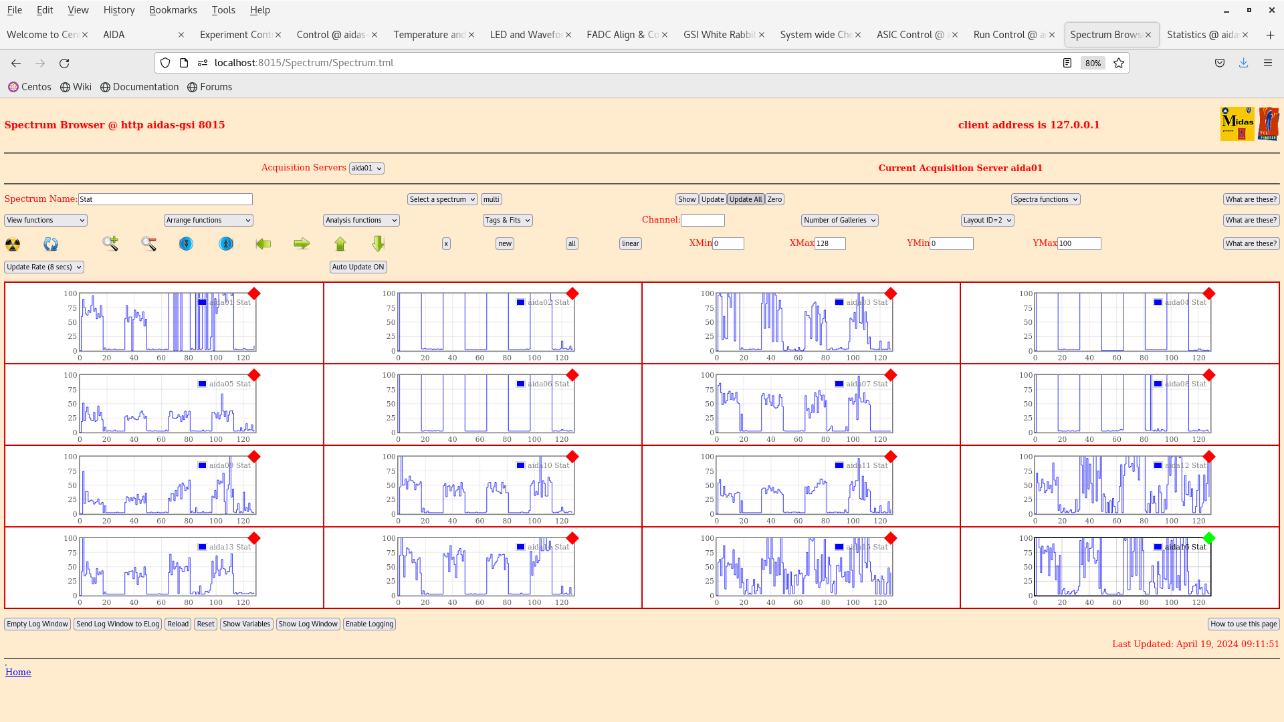Viewport: 1284px width, 722px height.
Task: Click the Enable Logging button
Action: coord(369,624)
